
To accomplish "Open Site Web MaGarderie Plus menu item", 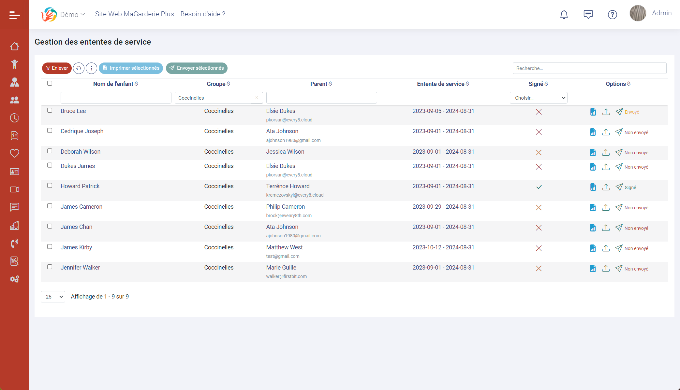I will coord(134,14).
